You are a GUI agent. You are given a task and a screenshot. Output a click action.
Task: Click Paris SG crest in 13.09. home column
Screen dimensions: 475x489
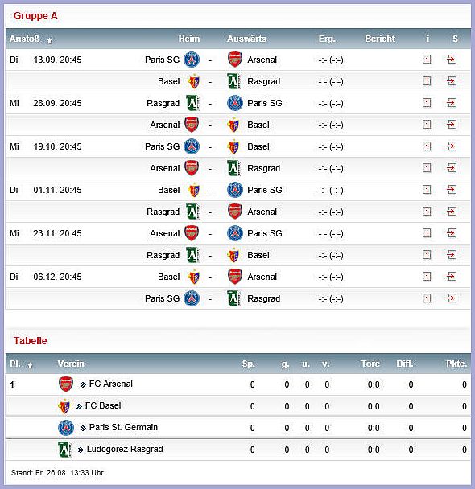tap(192, 60)
